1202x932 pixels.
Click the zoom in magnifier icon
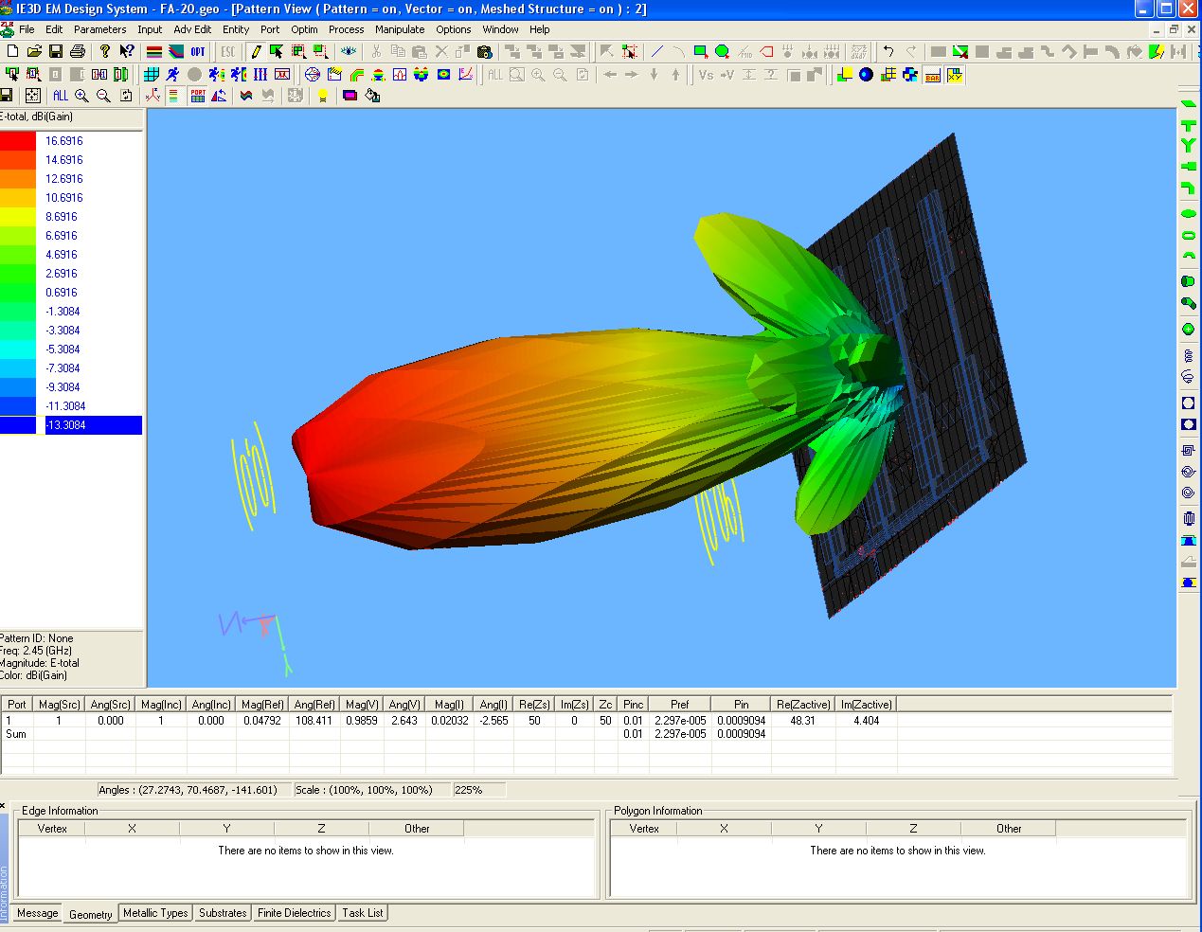pos(82,96)
